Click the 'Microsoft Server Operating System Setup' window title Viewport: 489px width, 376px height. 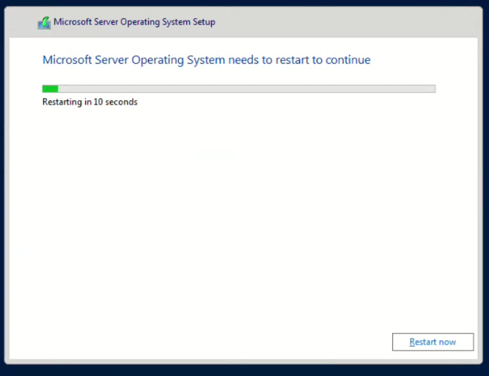134,22
